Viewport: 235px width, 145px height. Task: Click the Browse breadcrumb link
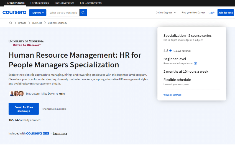22,23
